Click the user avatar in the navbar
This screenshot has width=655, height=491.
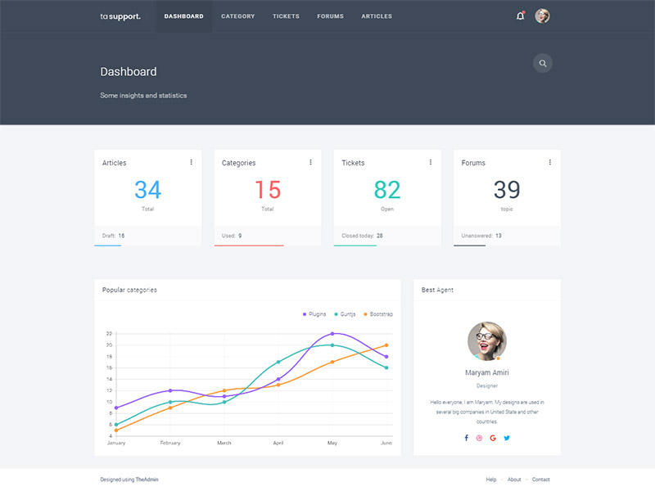[x=541, y=16]
